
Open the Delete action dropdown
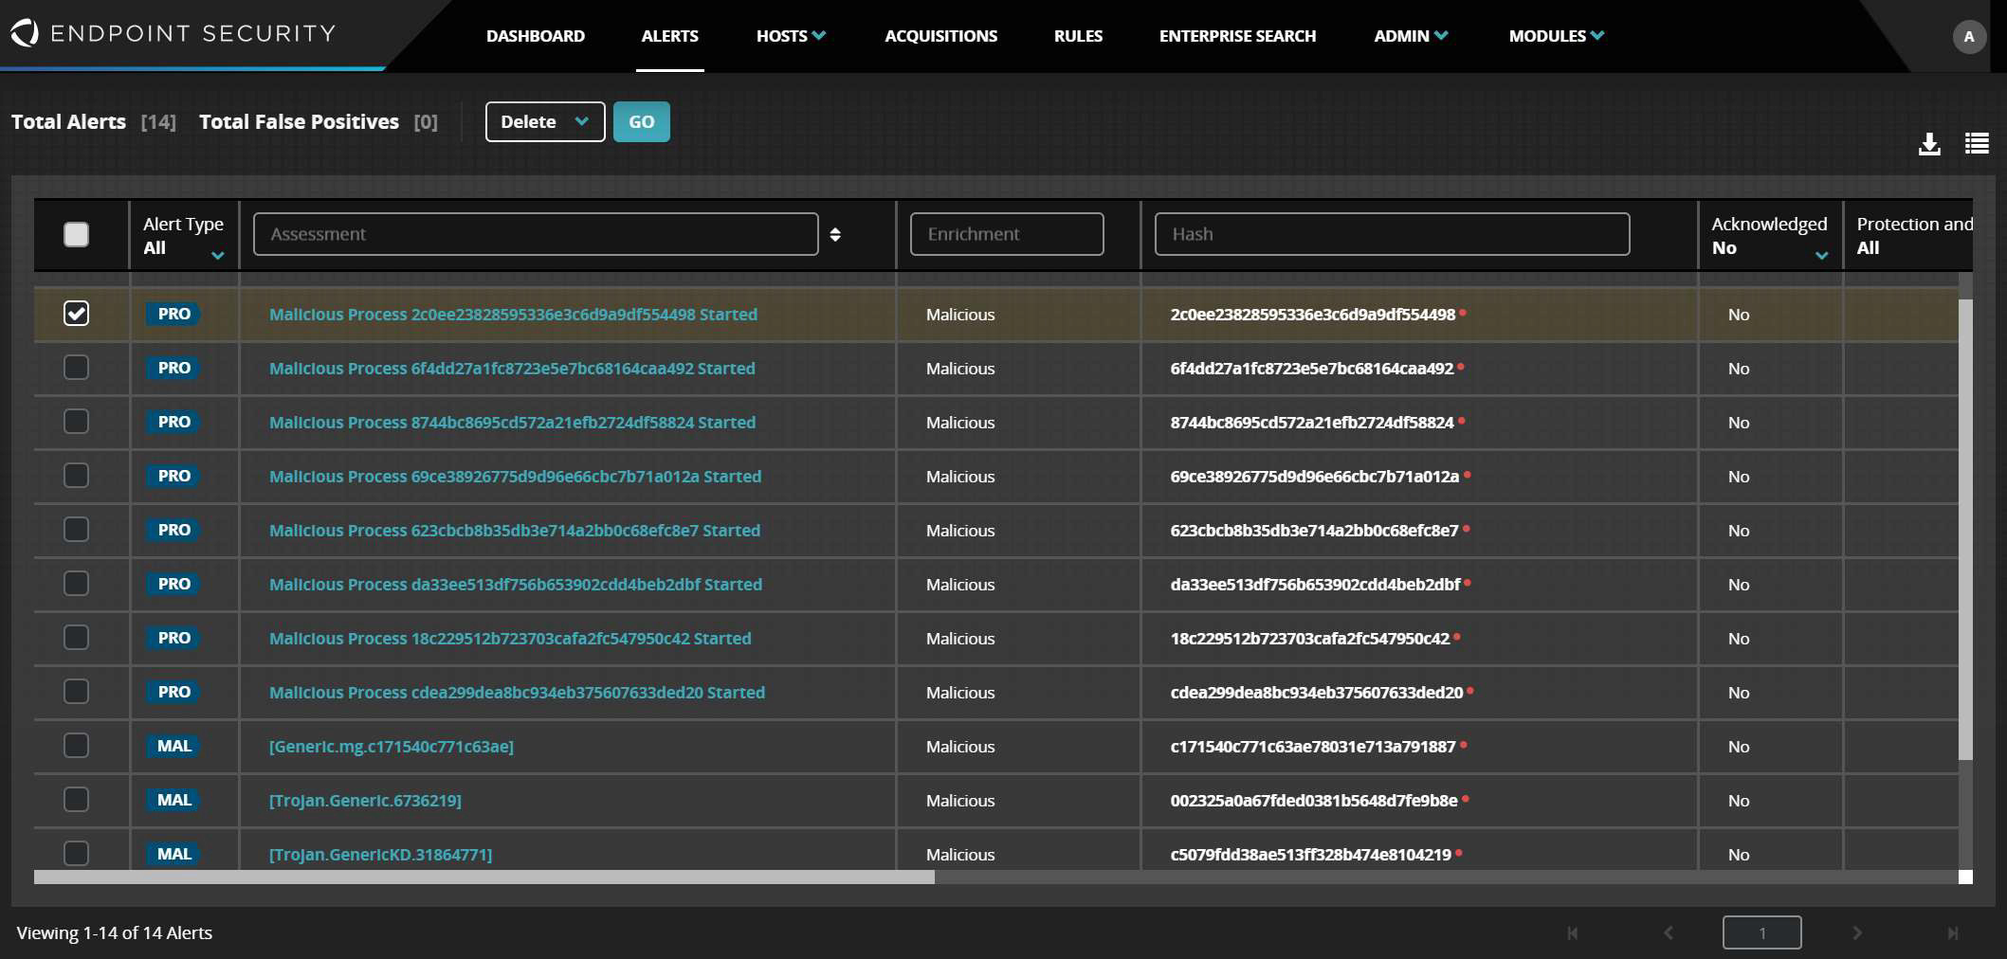click(545, 122)
